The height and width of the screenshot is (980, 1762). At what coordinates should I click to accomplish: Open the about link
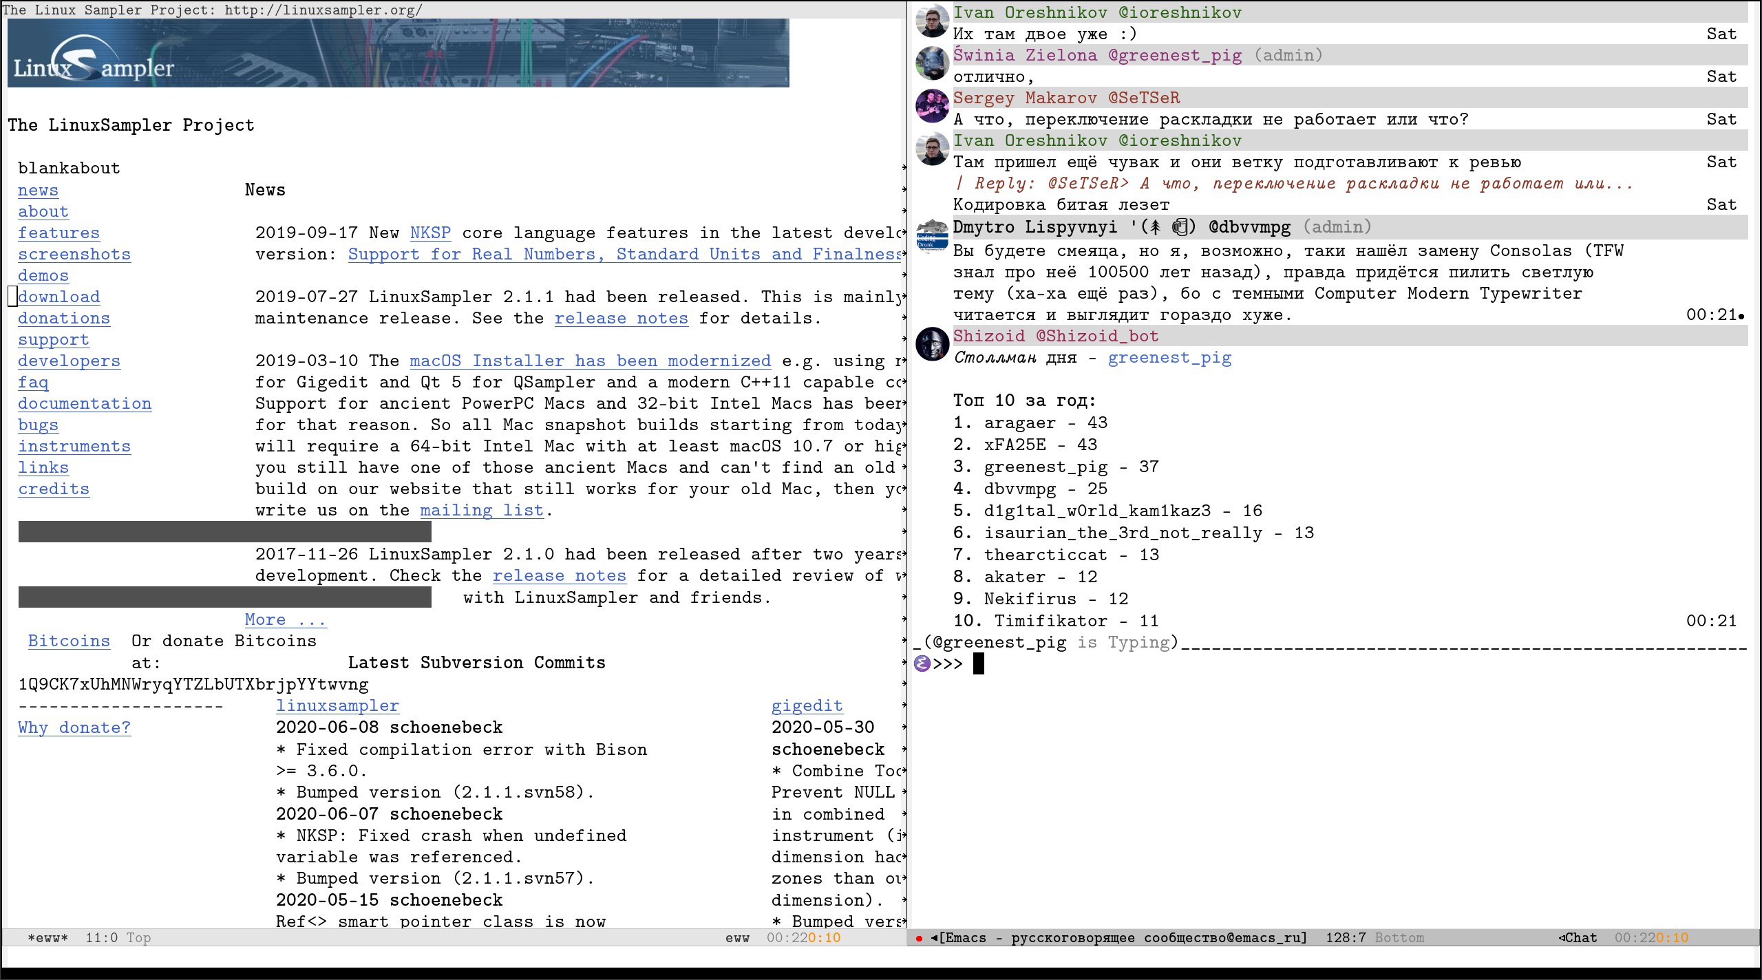coord(43,211)
